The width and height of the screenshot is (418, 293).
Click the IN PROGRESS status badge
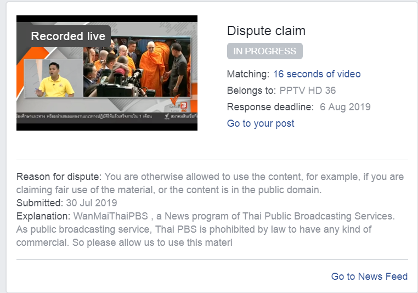pyautogui.click(x=265, y=51)
